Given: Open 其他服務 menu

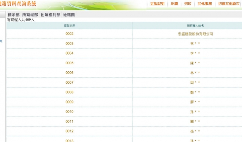Looking at the screenshot, I should click(205, 4).
